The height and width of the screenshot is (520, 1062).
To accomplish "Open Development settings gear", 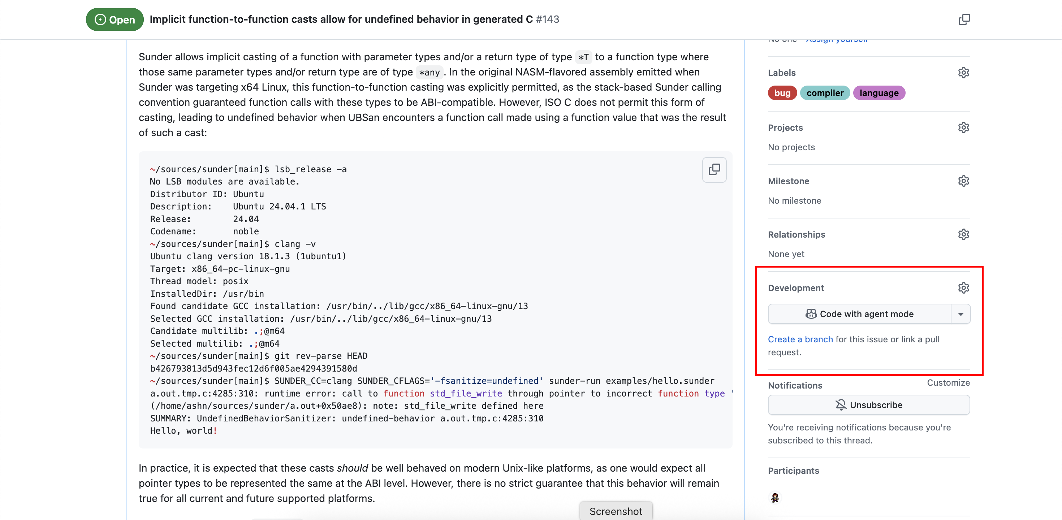I will [963, 287].
